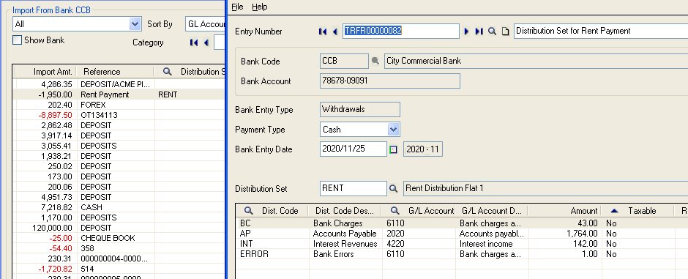Click the Distribution Set RENT input field
This screenshot has width=688, height=279.
pyautogui.click(x=354, y=189)
